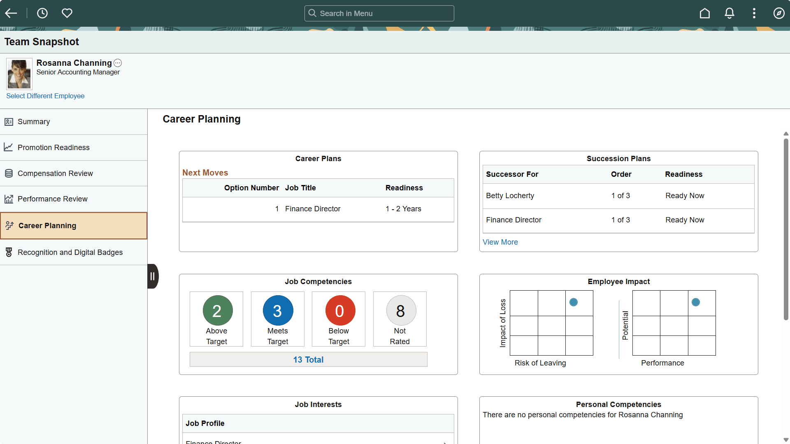Click the scrollbar up arrow
The image size is (790, 444).
786,134
